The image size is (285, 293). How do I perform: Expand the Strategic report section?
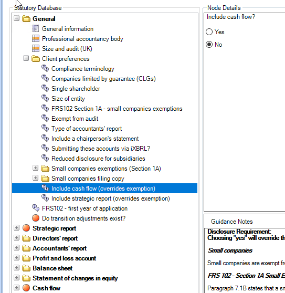17,228
